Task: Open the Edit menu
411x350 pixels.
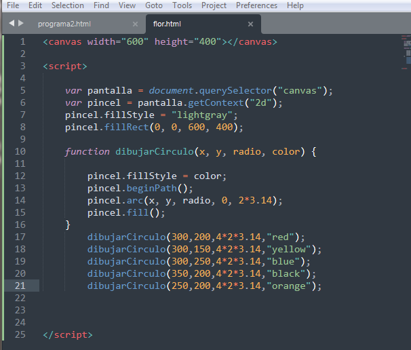Action: 35,5
